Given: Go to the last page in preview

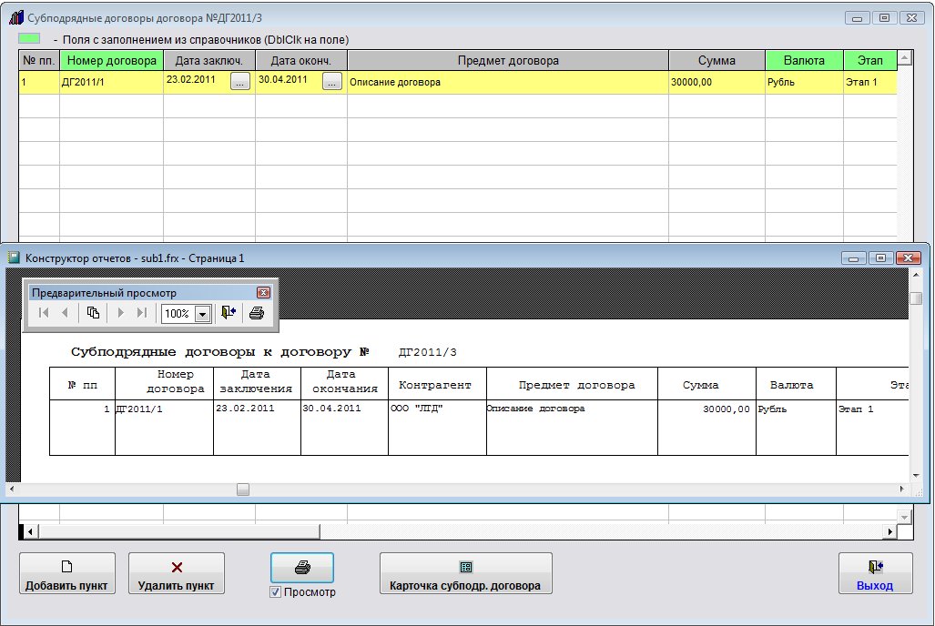Looking at the screenshot, I should 141,313.
